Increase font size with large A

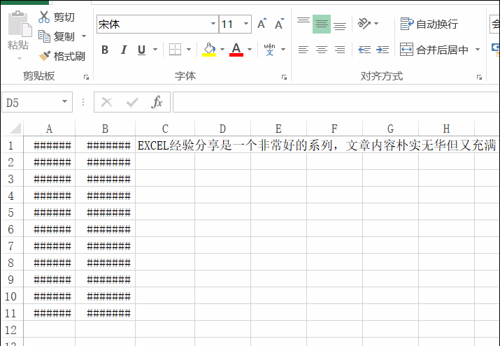(262, 24)
